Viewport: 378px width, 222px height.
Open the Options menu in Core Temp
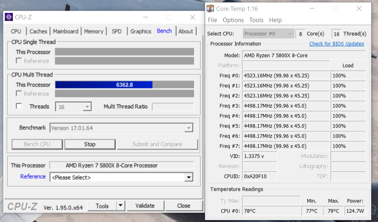click(233, 20)
